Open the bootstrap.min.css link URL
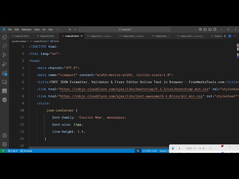Image resolution: width=239 pixels, height=179 pixels. tap(134, 89)
